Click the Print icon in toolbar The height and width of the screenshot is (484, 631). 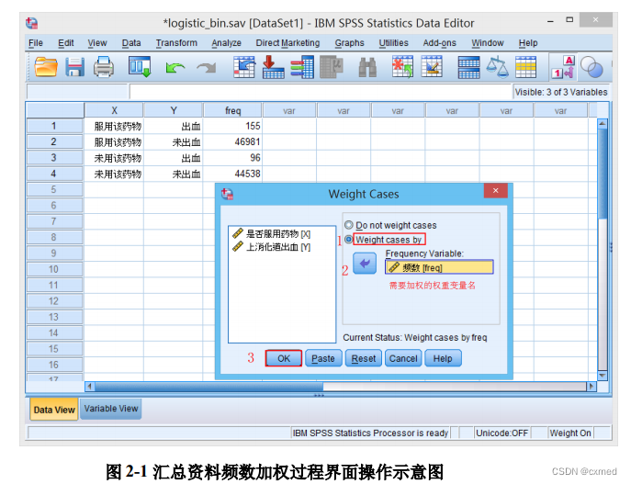pos(104,67)
